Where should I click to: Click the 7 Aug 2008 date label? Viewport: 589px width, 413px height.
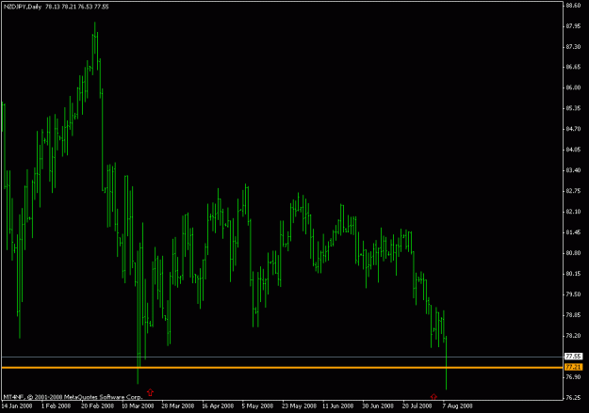click(x=457, y=405)
